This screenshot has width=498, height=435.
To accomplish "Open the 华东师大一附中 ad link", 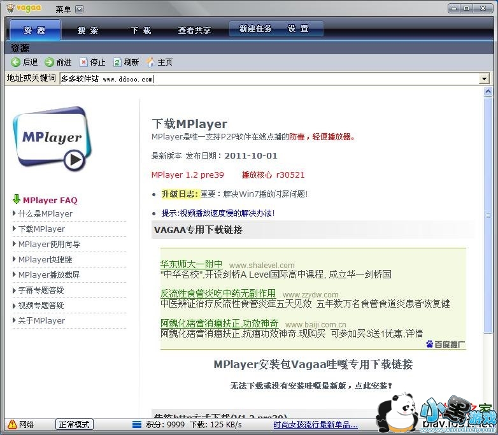I will (191, 264).
